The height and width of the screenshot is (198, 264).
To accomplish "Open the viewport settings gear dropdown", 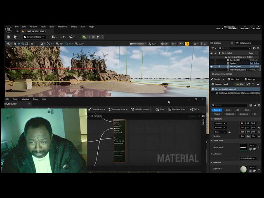I will [196, 44].
